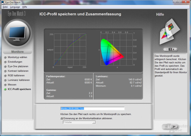
Task: Click the Monitore sidebar heading
Action: click(x=17, y=52)
